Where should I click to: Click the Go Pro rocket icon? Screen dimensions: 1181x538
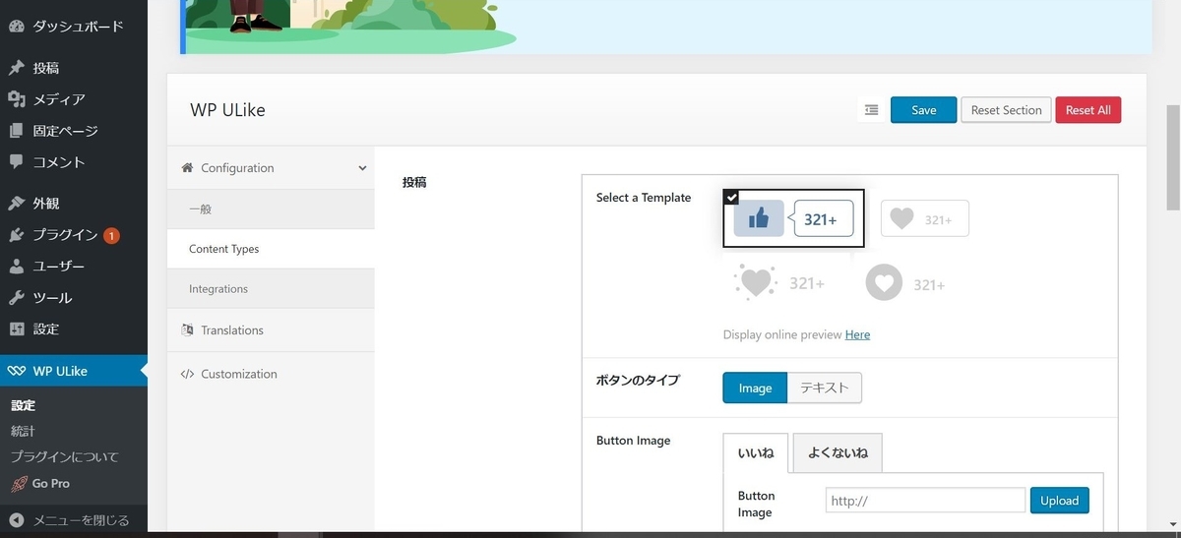click(18, 483)
